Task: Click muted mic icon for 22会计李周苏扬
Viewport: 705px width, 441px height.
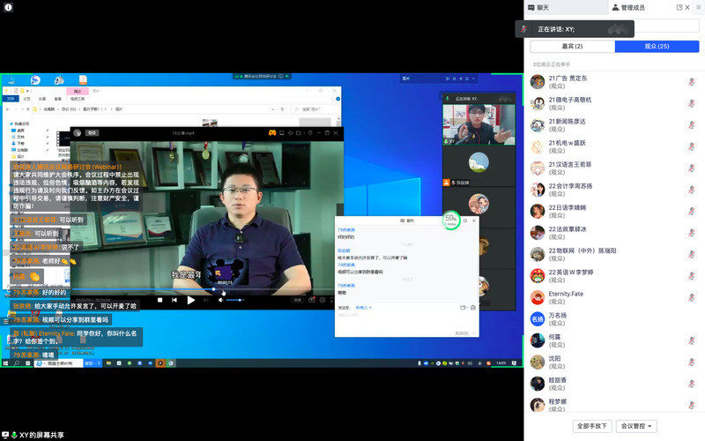Action: click(692, 191)
